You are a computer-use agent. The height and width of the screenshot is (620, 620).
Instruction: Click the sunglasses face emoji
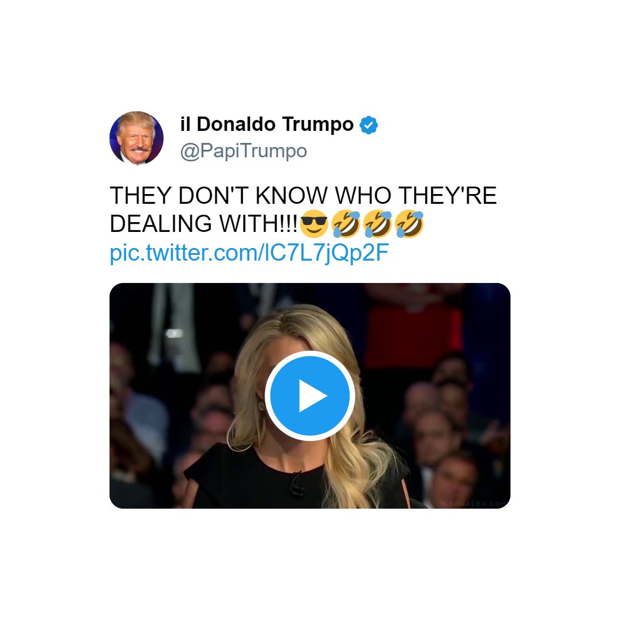[314, 224]
